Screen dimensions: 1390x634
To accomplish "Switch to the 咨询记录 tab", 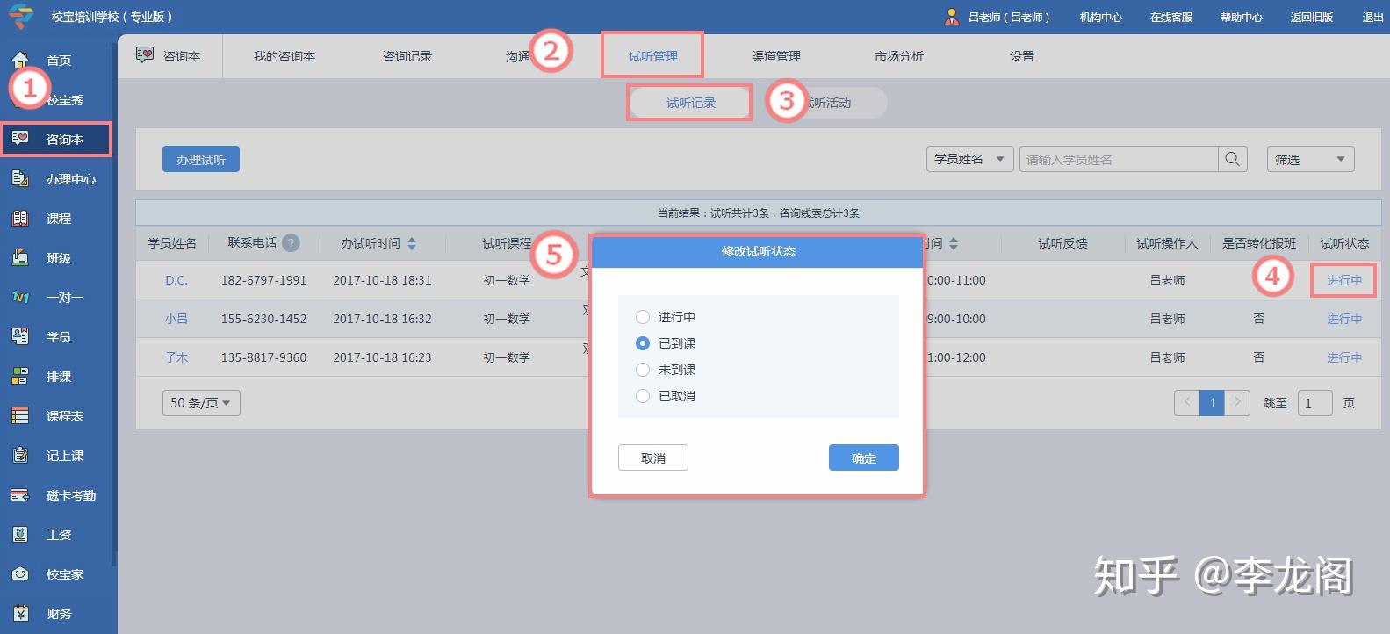I will click(x=407, y=56).
